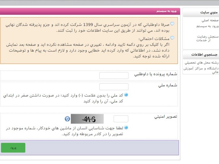This screenshot has height=164, width=219.
Task: Click info icon beside national code hint
Action: 126,95
